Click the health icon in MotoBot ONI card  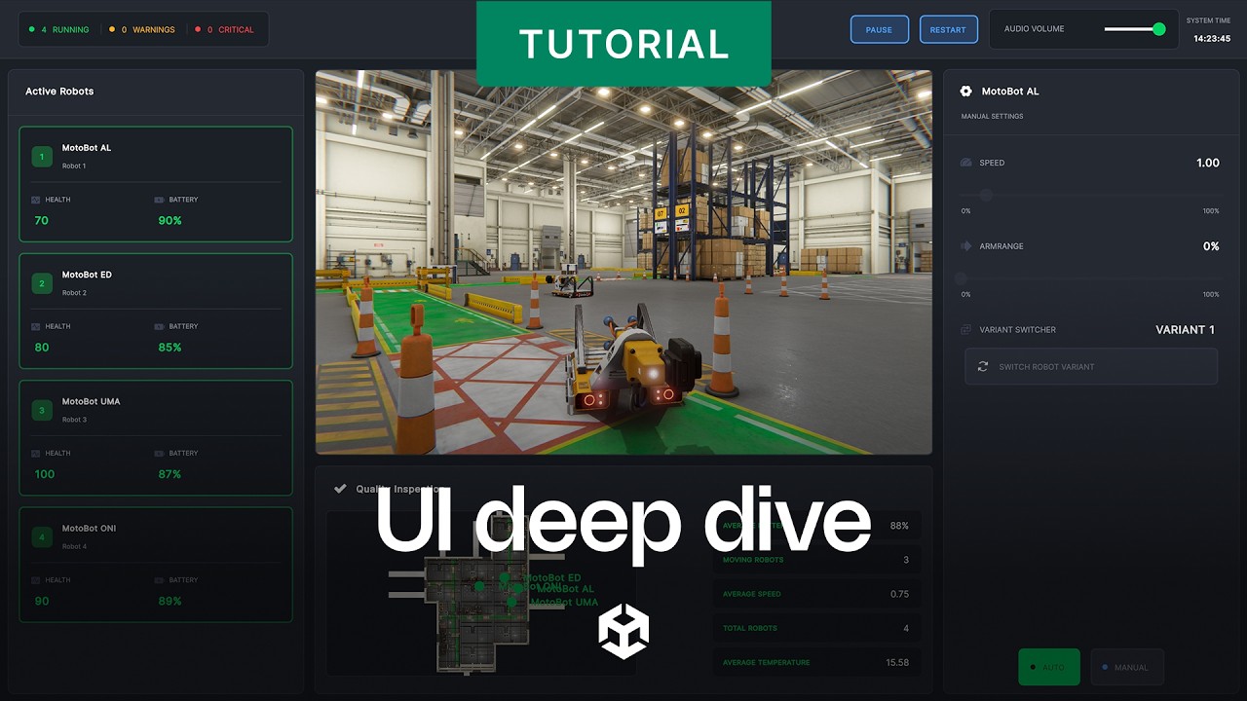pos(36,579)
